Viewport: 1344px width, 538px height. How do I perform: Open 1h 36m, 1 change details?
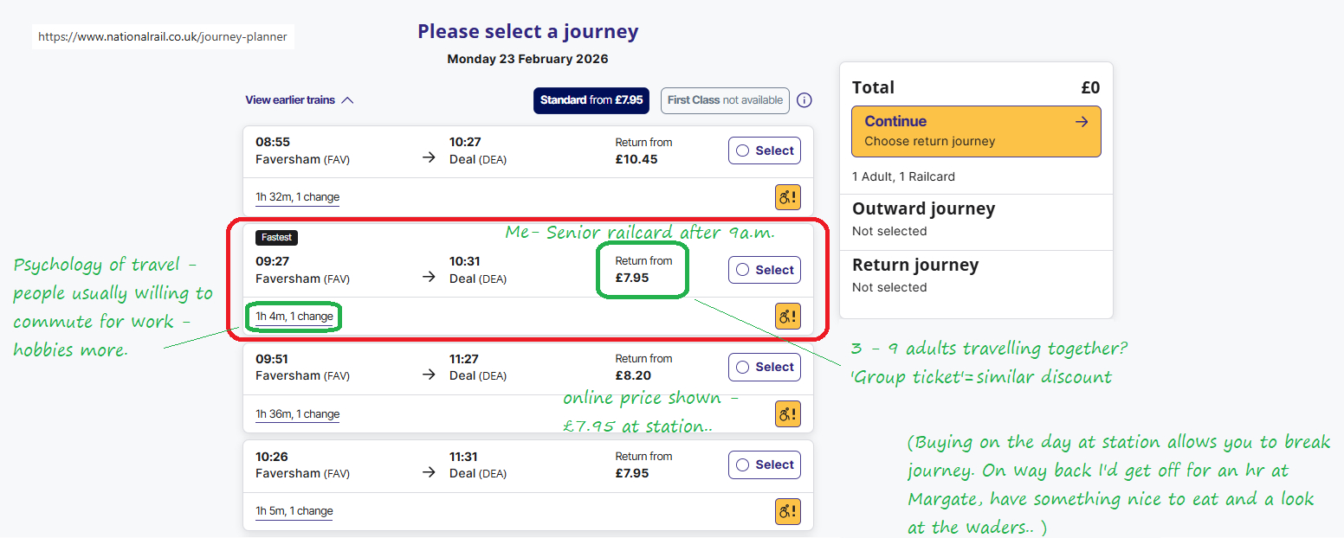297,414
